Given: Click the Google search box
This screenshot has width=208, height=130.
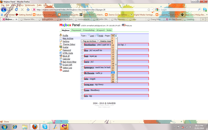Looking at the screenshot, I should point(178,9).
